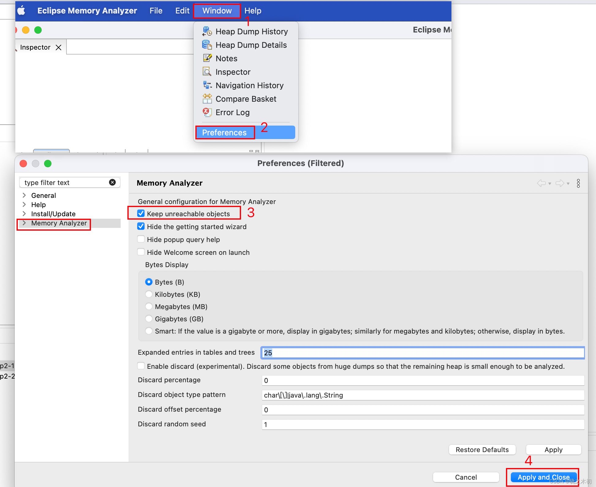Image resolution: width=596 pixels, height=487 pixels.
Task: Enable Hide popup query help
Action: click(x=141, y=239)
